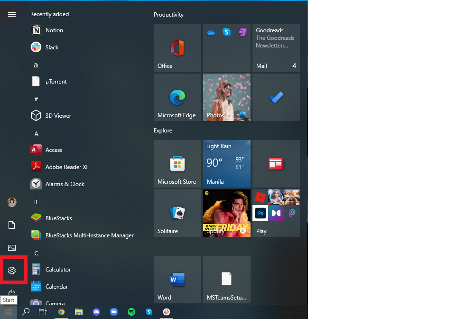Open Task View on the taskbar
Screen dimensions: 475x319
point(43,311)
